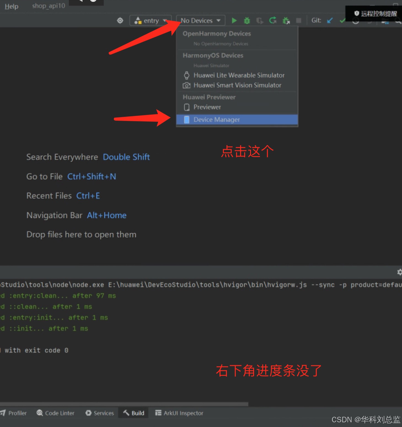Click the :entry:init after 1 ms line
The width and height of the screenshot is (402, 427).
[54, 318]
